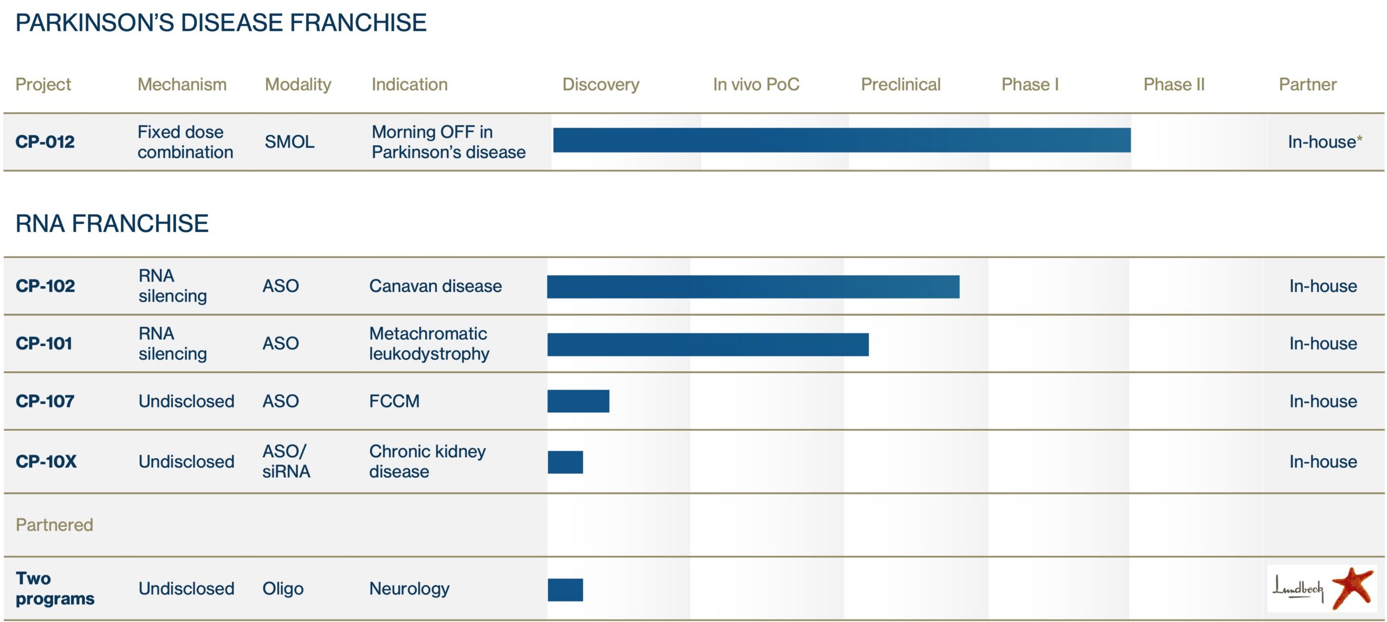This screenshot has width=1387, height=622.
Task: Click the Phase II column header
Action: (1174, 85)
